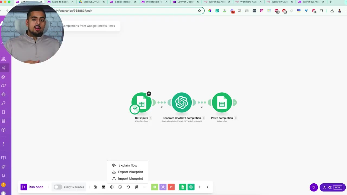Screen dimensions: 347x195
Task: Open the Team section in sidebar
Action: coord(4,59)
